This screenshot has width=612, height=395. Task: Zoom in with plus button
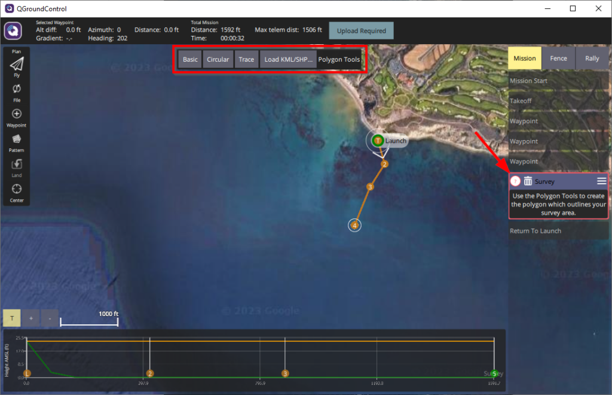tap(30, 318)
